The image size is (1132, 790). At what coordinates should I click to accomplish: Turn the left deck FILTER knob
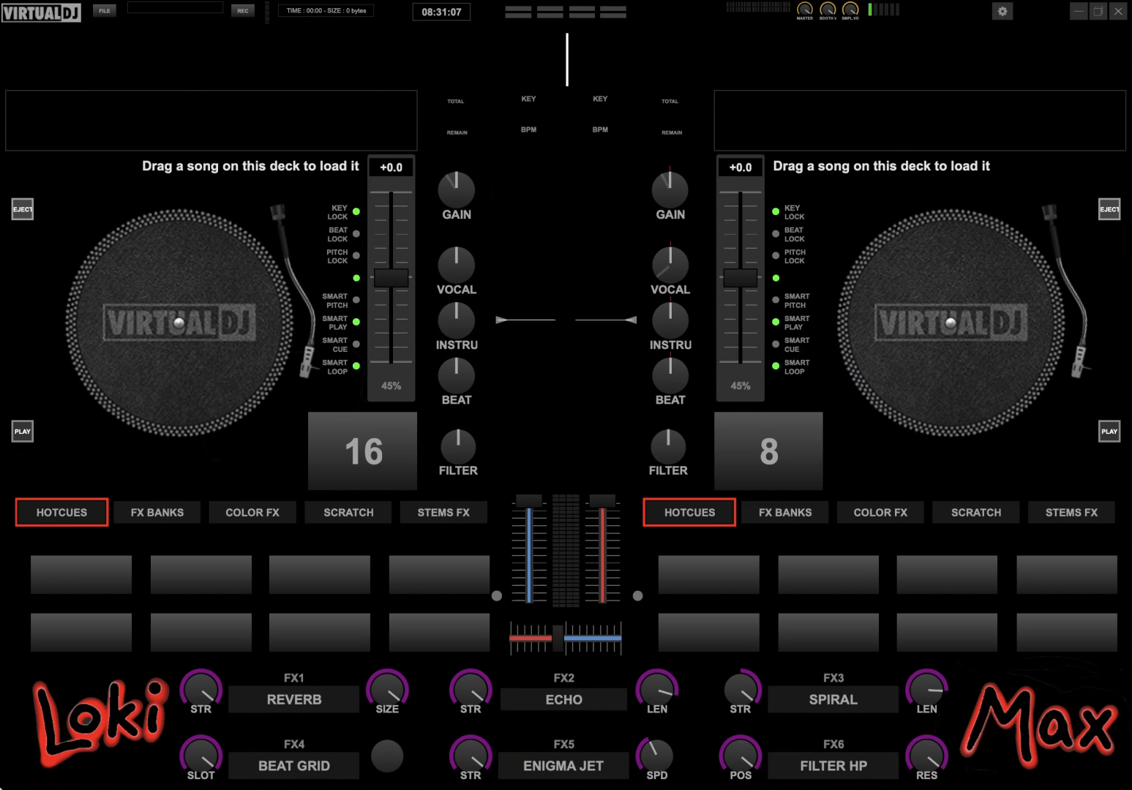pyautogui.click(x=458, y=447)
